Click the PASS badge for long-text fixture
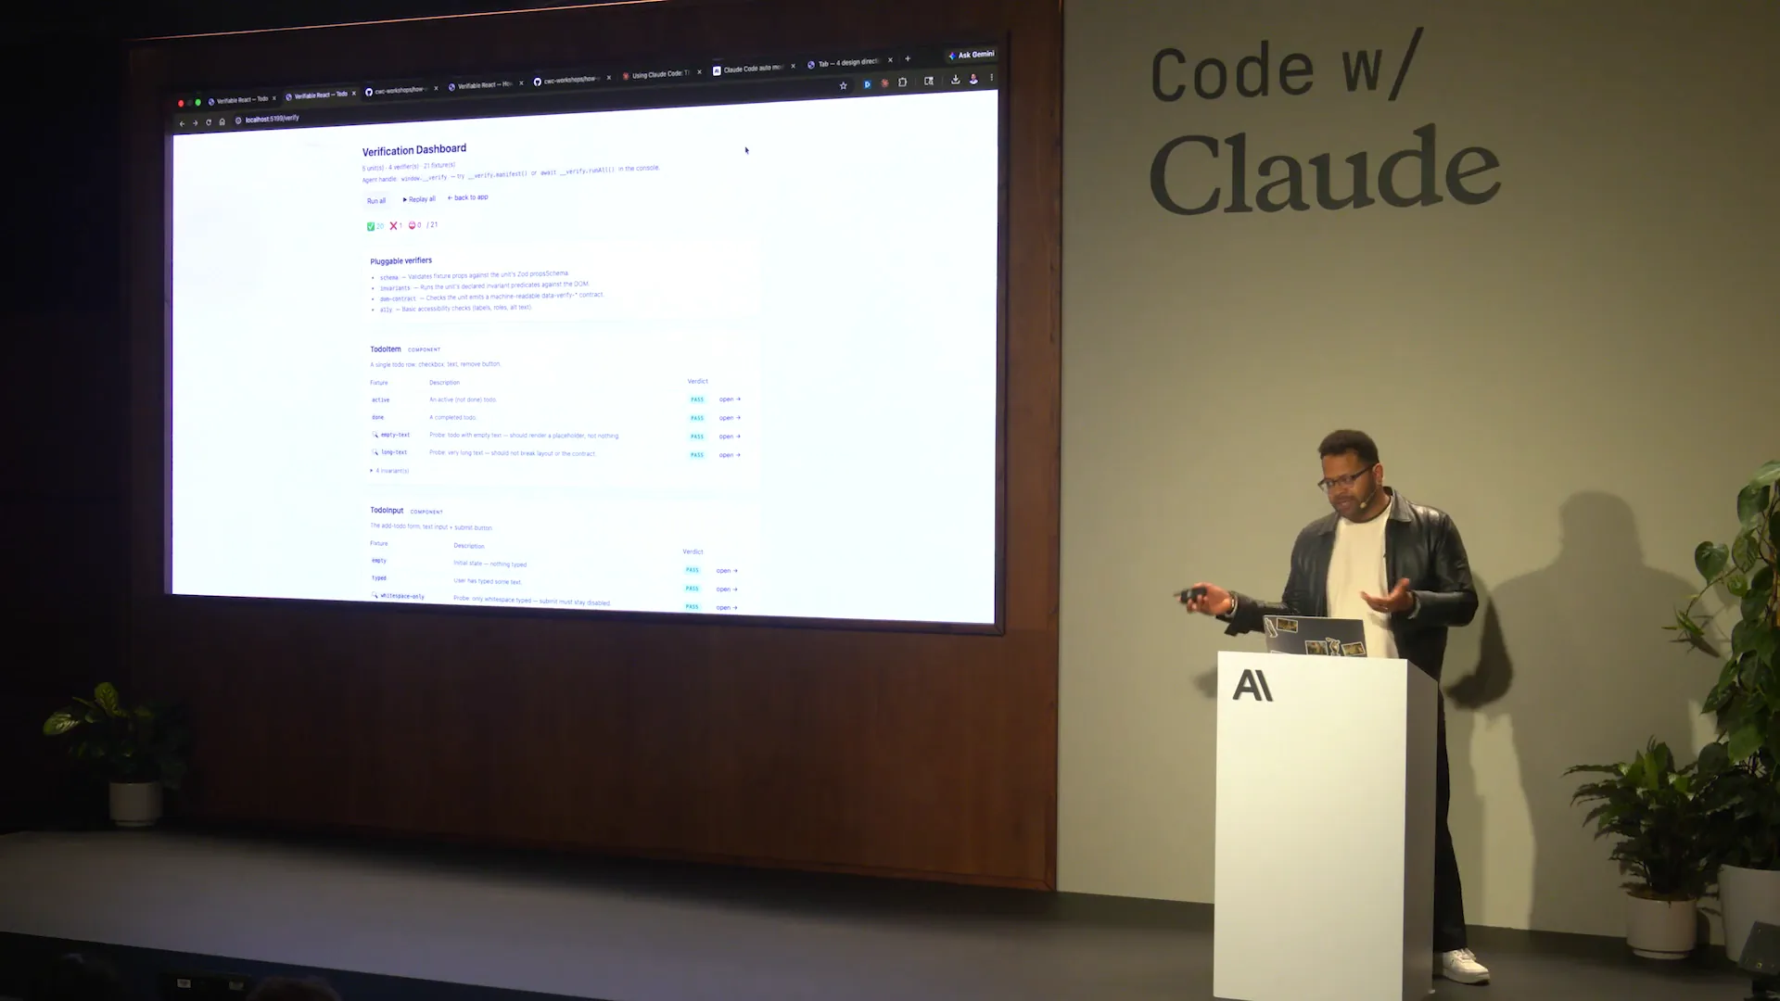 697,455
